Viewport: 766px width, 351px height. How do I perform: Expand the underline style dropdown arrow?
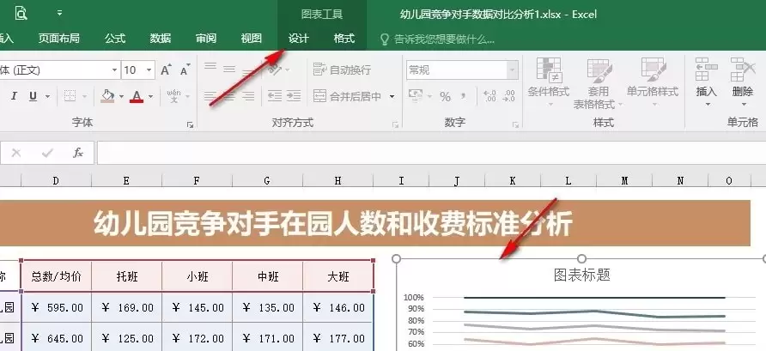[x=47, y=96]
